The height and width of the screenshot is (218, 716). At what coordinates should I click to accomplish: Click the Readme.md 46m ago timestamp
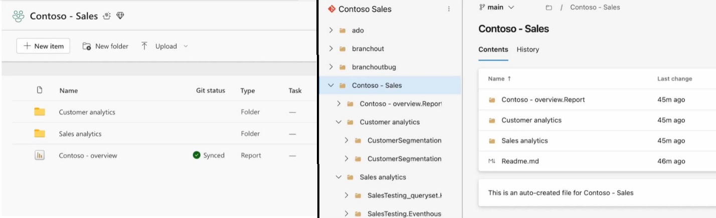coord(671,161)
